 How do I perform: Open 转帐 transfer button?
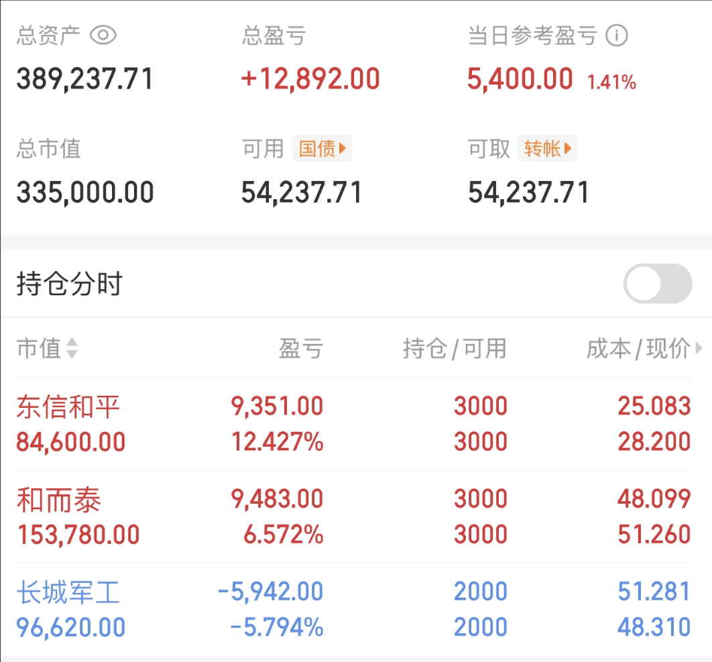[x=547, y=148]
